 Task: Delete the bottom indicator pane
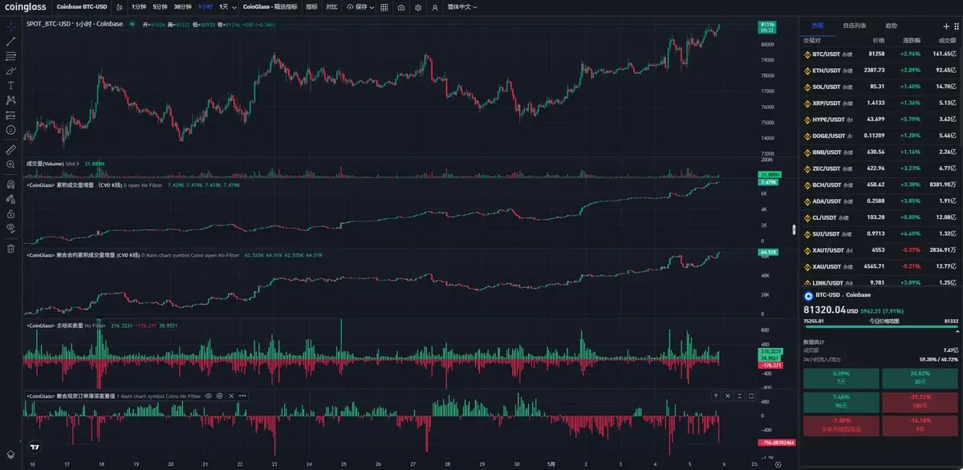pos(728,396)
